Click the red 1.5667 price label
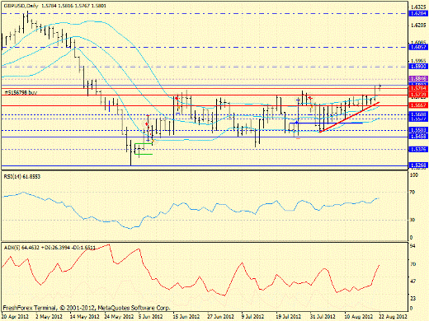This screenshot has width=429, height=321. click(x=418, y=105)
